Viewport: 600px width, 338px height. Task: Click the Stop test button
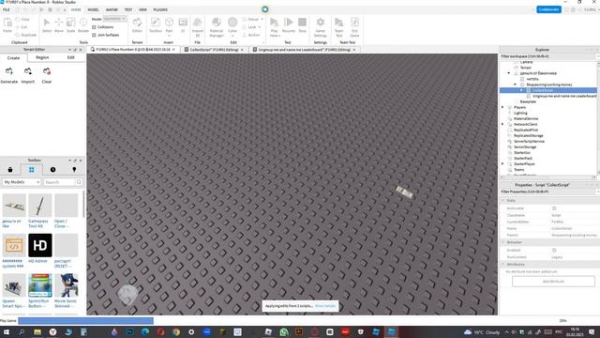point(302,25)
